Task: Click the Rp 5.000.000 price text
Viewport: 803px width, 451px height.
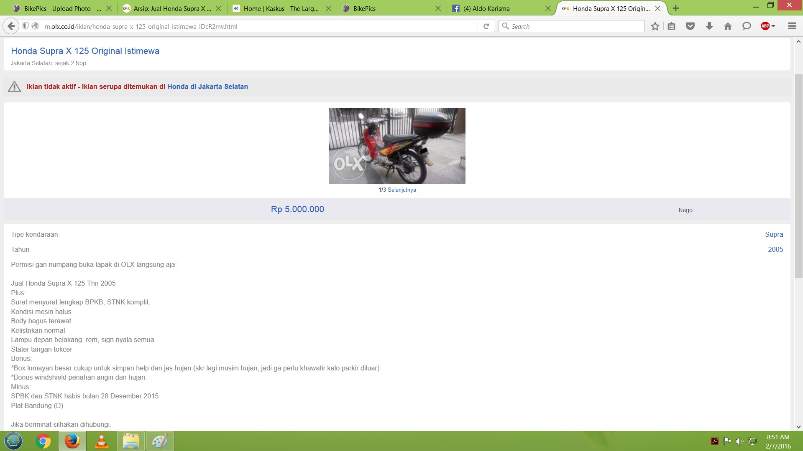Action: (x=297, y=209)
